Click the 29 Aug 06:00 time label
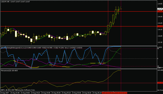The width and height of the screenshot is (163, 94). click(x=87, y=93)
